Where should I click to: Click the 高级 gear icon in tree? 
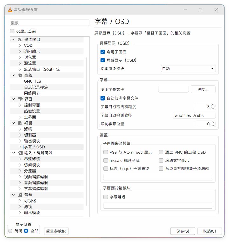pyautogui.click(x=20, y=75)
